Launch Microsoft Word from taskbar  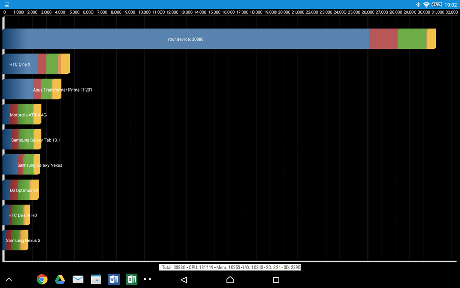click(114, 279)
